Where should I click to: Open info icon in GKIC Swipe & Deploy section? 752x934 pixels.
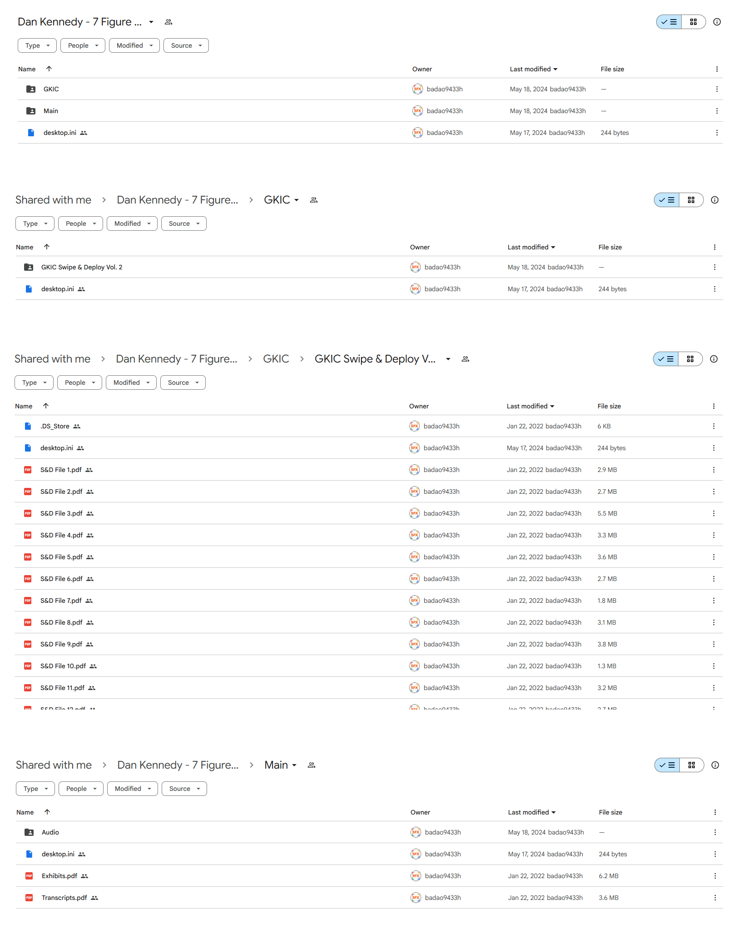[x=714, y=359]
